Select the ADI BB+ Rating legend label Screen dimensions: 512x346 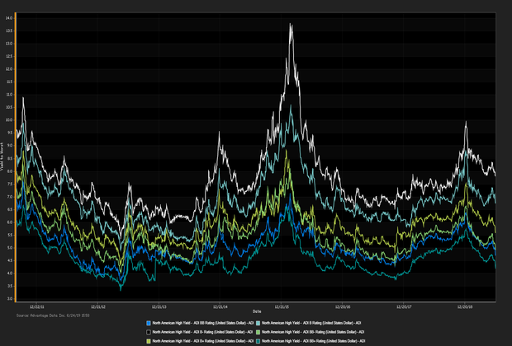click(313, 341)
